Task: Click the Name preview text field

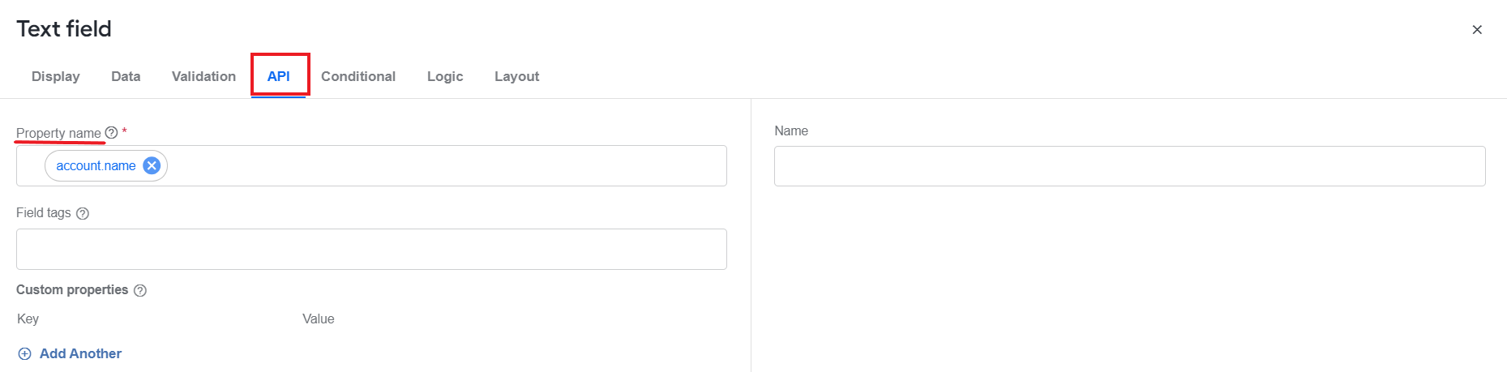Action: point(1129,166)
